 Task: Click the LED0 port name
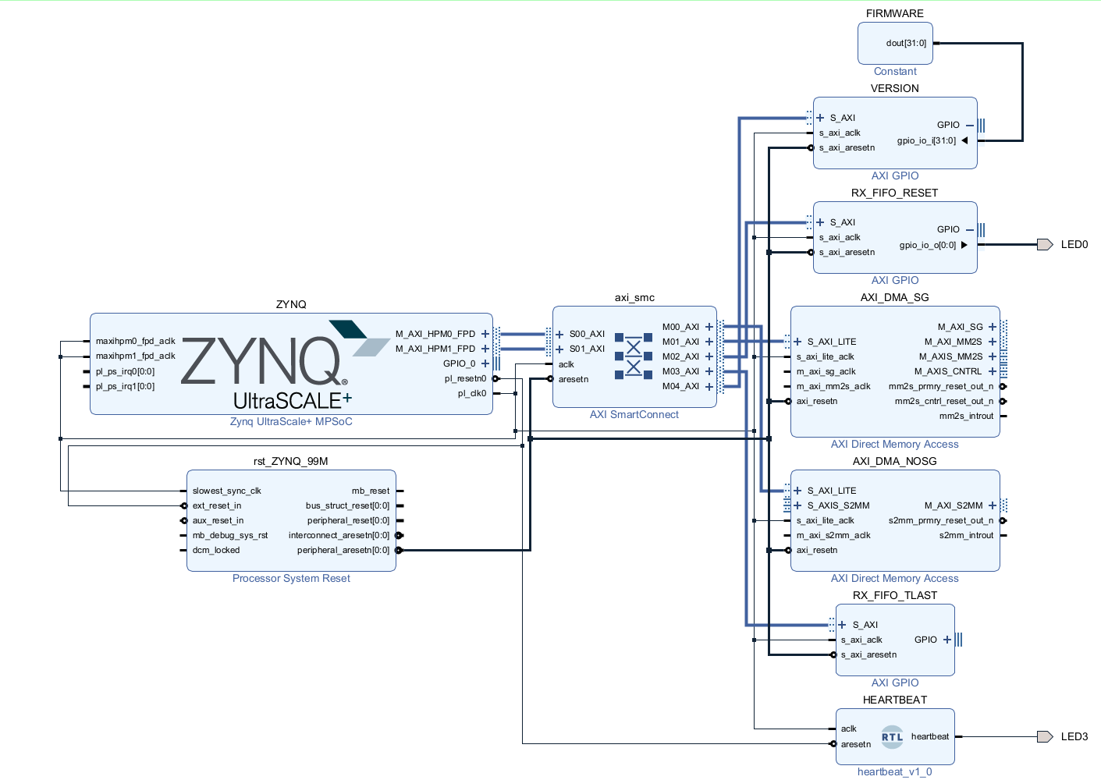[1074, 245]
